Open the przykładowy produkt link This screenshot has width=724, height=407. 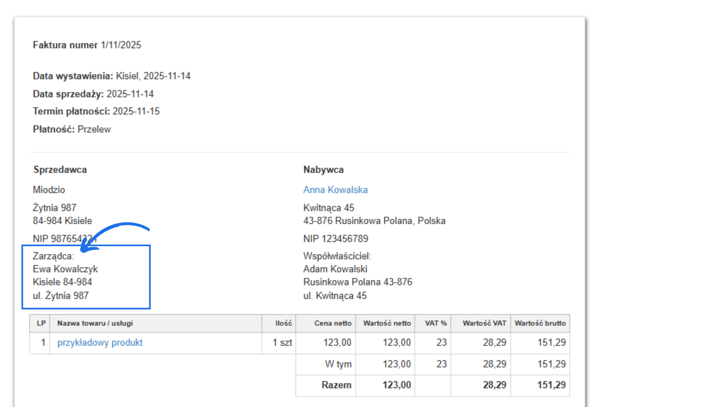click(x=100, y=343)
